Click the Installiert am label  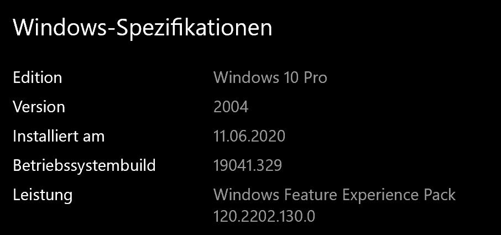click(59, 136)
